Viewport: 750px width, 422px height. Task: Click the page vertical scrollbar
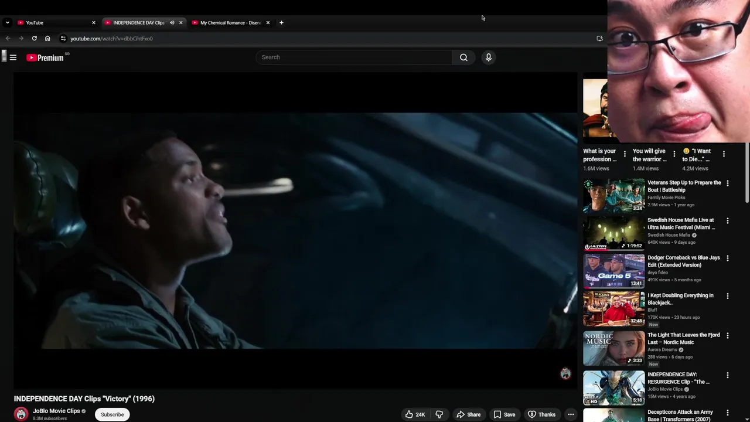[x=747, y=173]
